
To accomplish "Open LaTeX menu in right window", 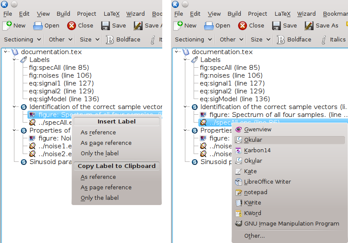I will [x=283, y=14].
